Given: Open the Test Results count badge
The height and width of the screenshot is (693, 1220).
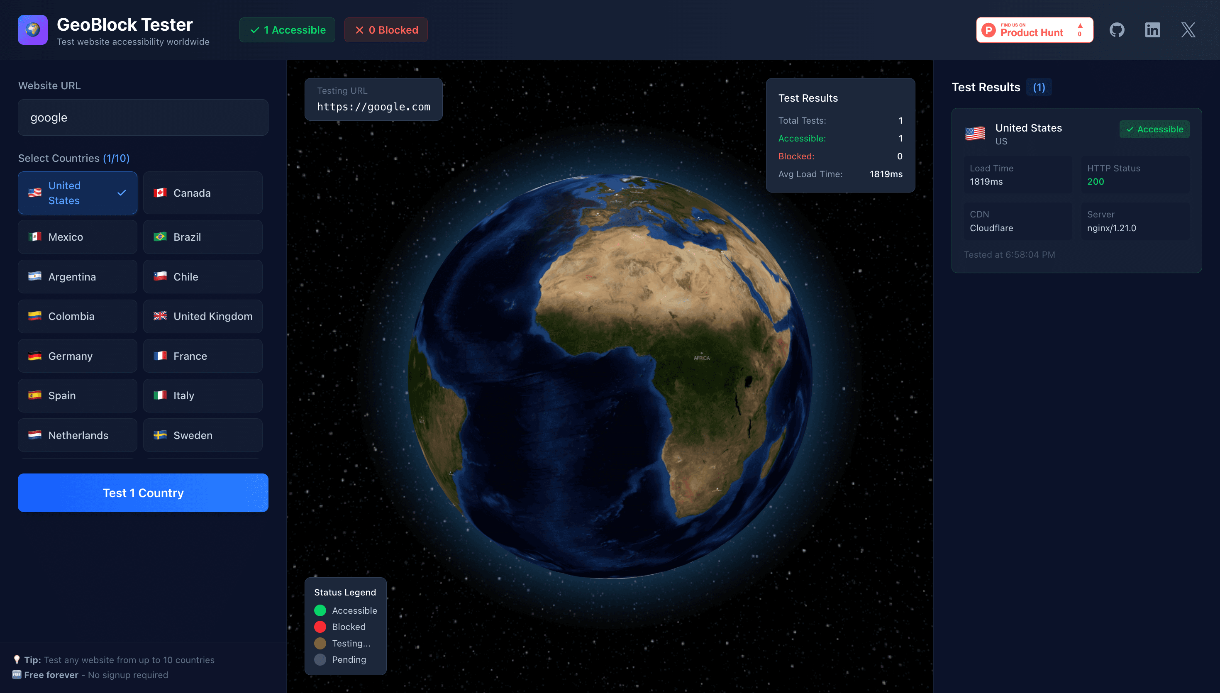Looking at the screenshot, I should 1039,87.
